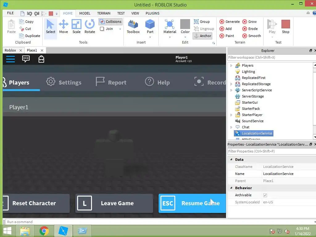Collapse the Data properties section
The image size is (316, 237).
(x=231, y=160)
